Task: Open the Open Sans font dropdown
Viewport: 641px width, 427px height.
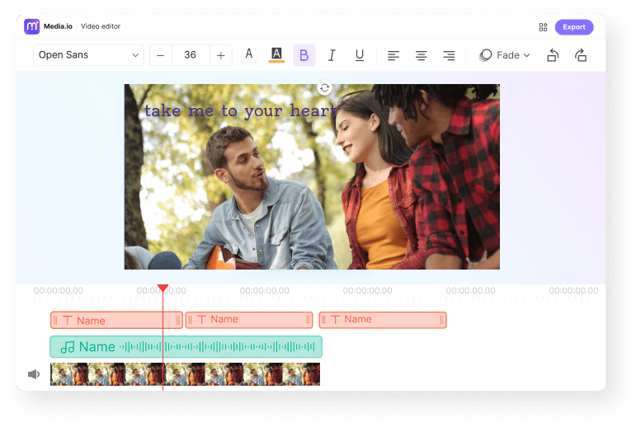Action: [x=88, y=55]
